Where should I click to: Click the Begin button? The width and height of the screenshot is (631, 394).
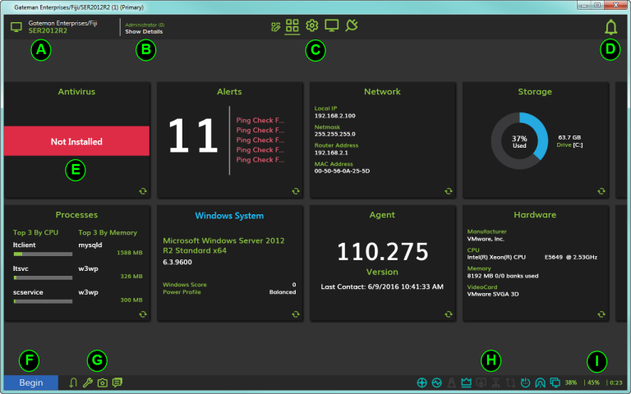tap(31, 383)
